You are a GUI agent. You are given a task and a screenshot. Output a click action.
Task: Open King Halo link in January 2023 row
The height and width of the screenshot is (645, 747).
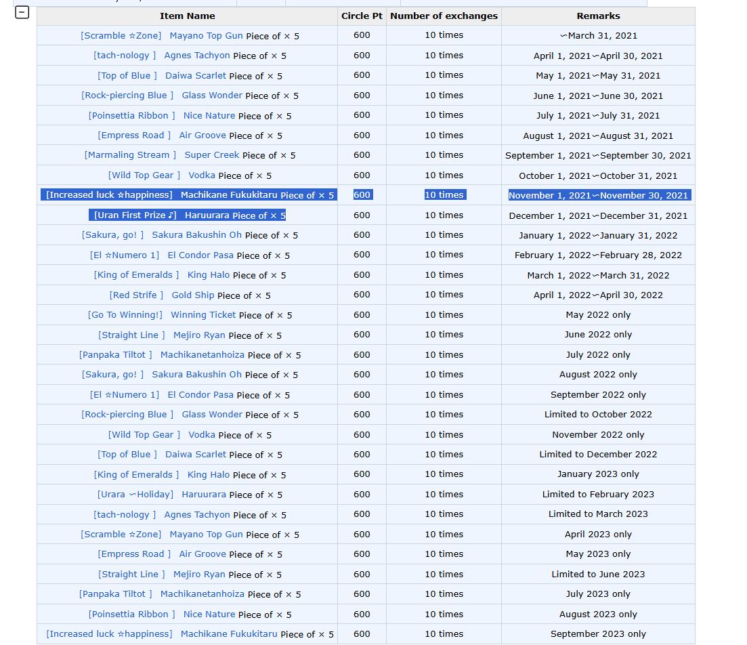[x=208, y=474]
